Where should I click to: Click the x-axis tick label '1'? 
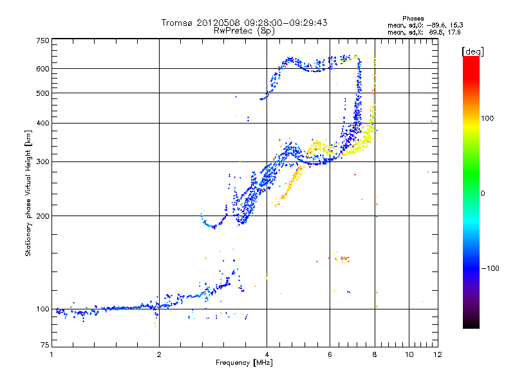coord(51,354)
